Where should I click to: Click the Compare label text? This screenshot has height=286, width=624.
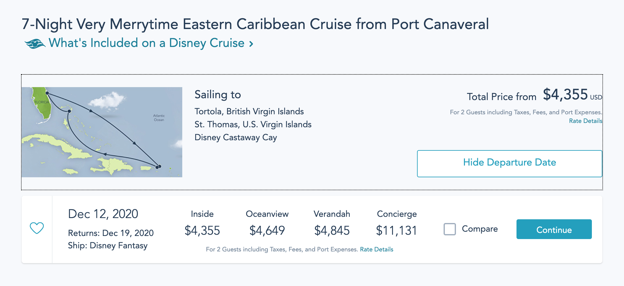(480, 229)
